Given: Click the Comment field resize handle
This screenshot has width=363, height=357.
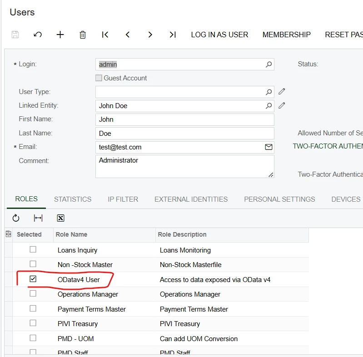Looking at the screenshot, I should coord(271,175).
